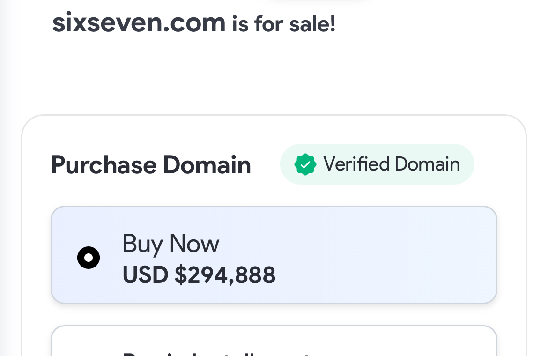Click the Buy Now label text
The height and width of the screenshot is (356, 548).
click(x=170, y=244)
